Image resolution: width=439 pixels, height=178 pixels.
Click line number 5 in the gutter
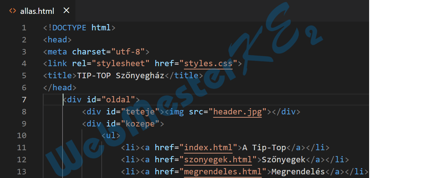click(x=24, y=76)
